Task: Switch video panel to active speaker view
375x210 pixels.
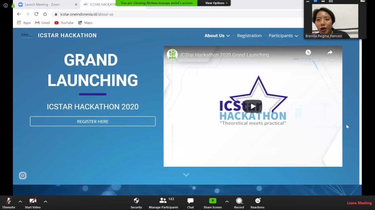Action: click(316, 1)
